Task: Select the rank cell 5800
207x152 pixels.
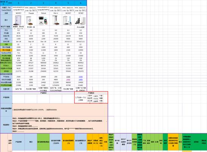Action: (x=81, y=39)
